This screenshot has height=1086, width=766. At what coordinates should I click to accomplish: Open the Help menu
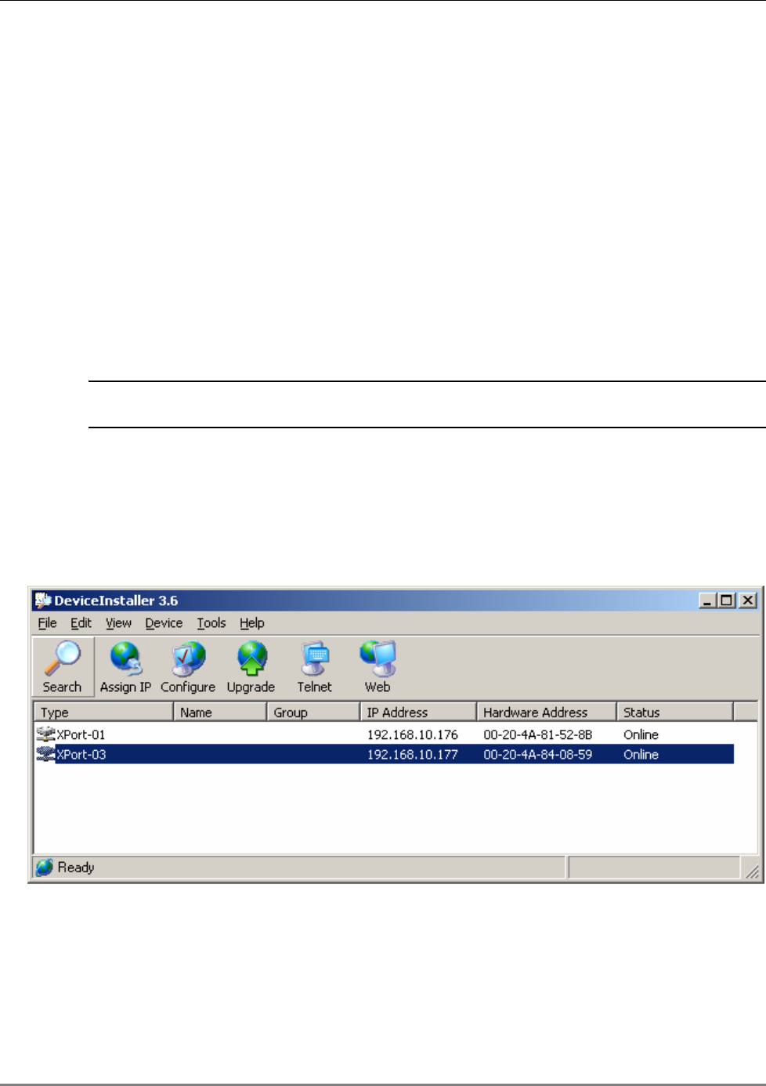point(252,623)
